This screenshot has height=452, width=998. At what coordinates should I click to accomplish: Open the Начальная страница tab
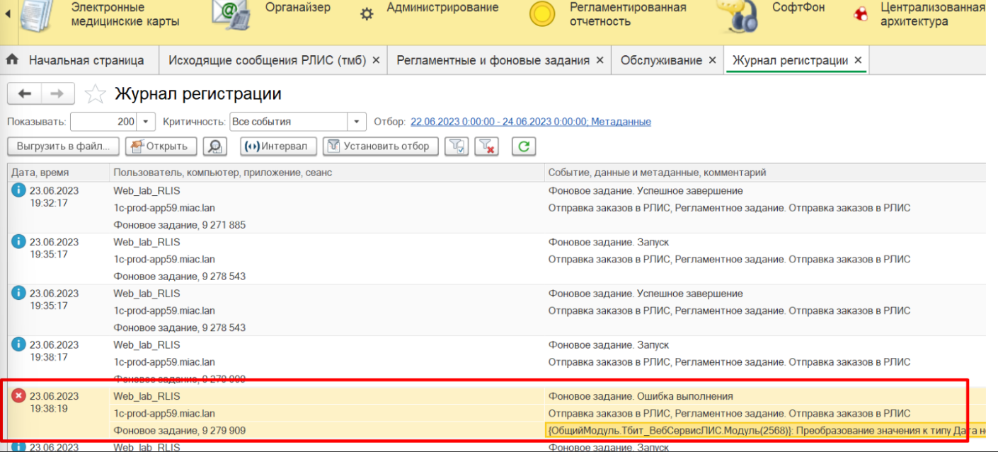tap(86, 61)
